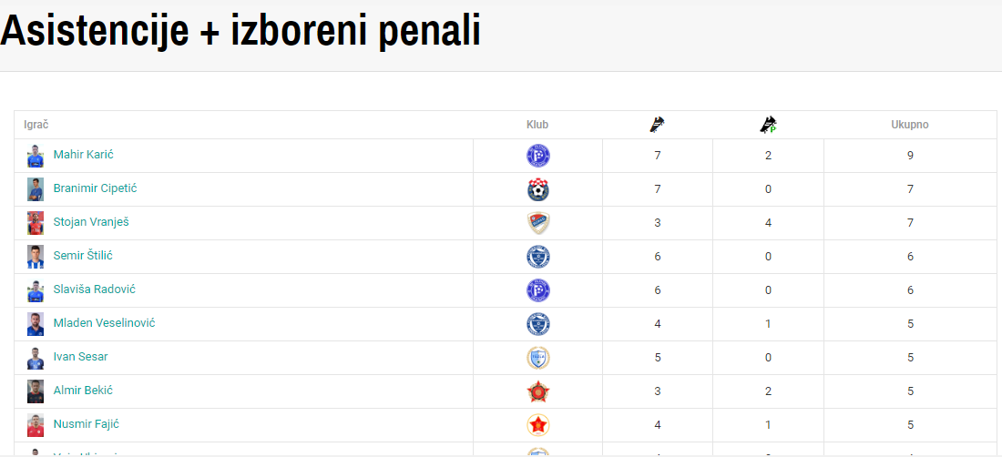Open Branimir Cipetić's checkered club crest
This screenshot has width=1002, height=457.
pyautogui.click(x=537, y=189)
